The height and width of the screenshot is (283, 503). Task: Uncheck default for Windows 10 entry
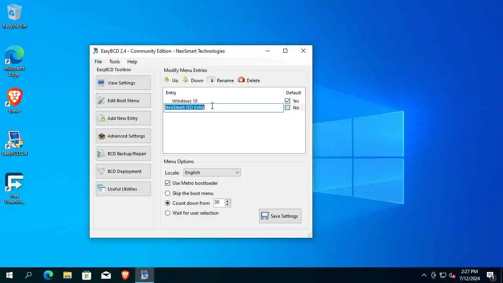pyautogui.click(x=288, y=101)
